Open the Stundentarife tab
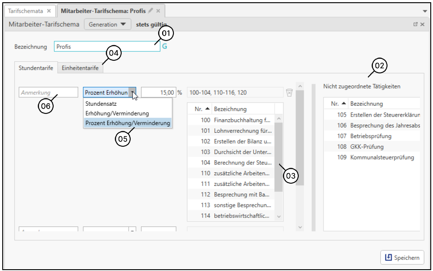The width and height of the screenshot is (433, 271). tap(36, 68)
